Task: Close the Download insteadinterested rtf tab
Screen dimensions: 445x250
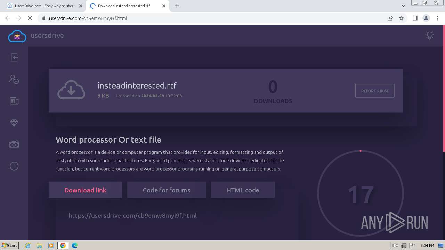Action: (164, 6)
